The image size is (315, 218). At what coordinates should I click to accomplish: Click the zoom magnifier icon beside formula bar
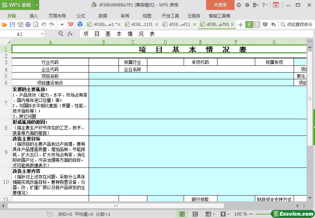click(61, 34)
